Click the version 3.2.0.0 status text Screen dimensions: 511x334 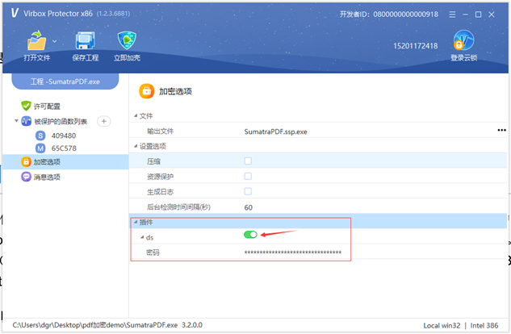pyautogui.click(x=192, y=325)
